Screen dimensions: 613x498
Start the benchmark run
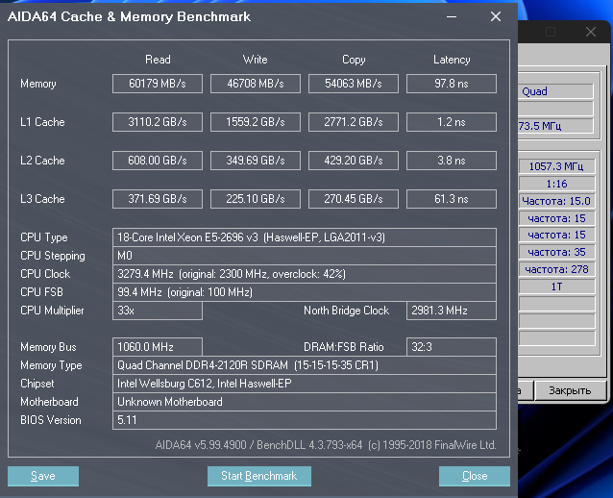pyautogui.click(x=259, y=476)
